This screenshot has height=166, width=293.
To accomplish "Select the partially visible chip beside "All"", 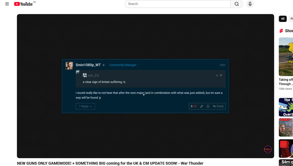I will pos(291,19).
